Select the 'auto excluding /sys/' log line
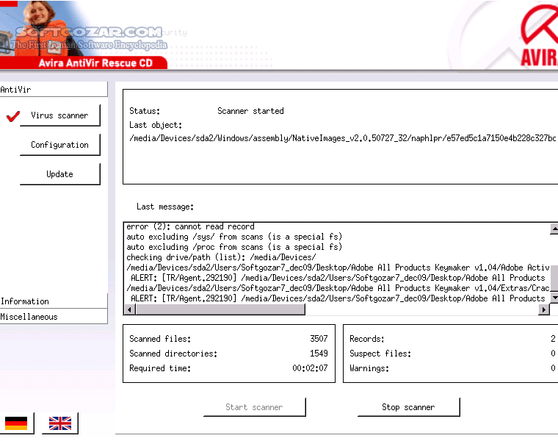 [234, 237]
